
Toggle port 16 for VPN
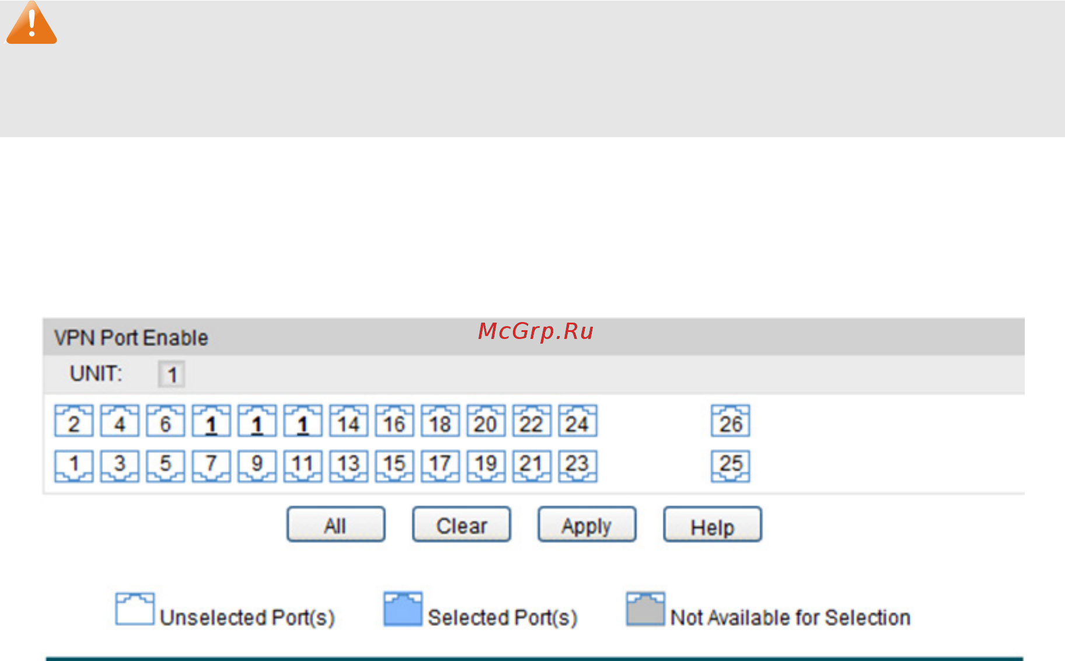pos(394,421)
